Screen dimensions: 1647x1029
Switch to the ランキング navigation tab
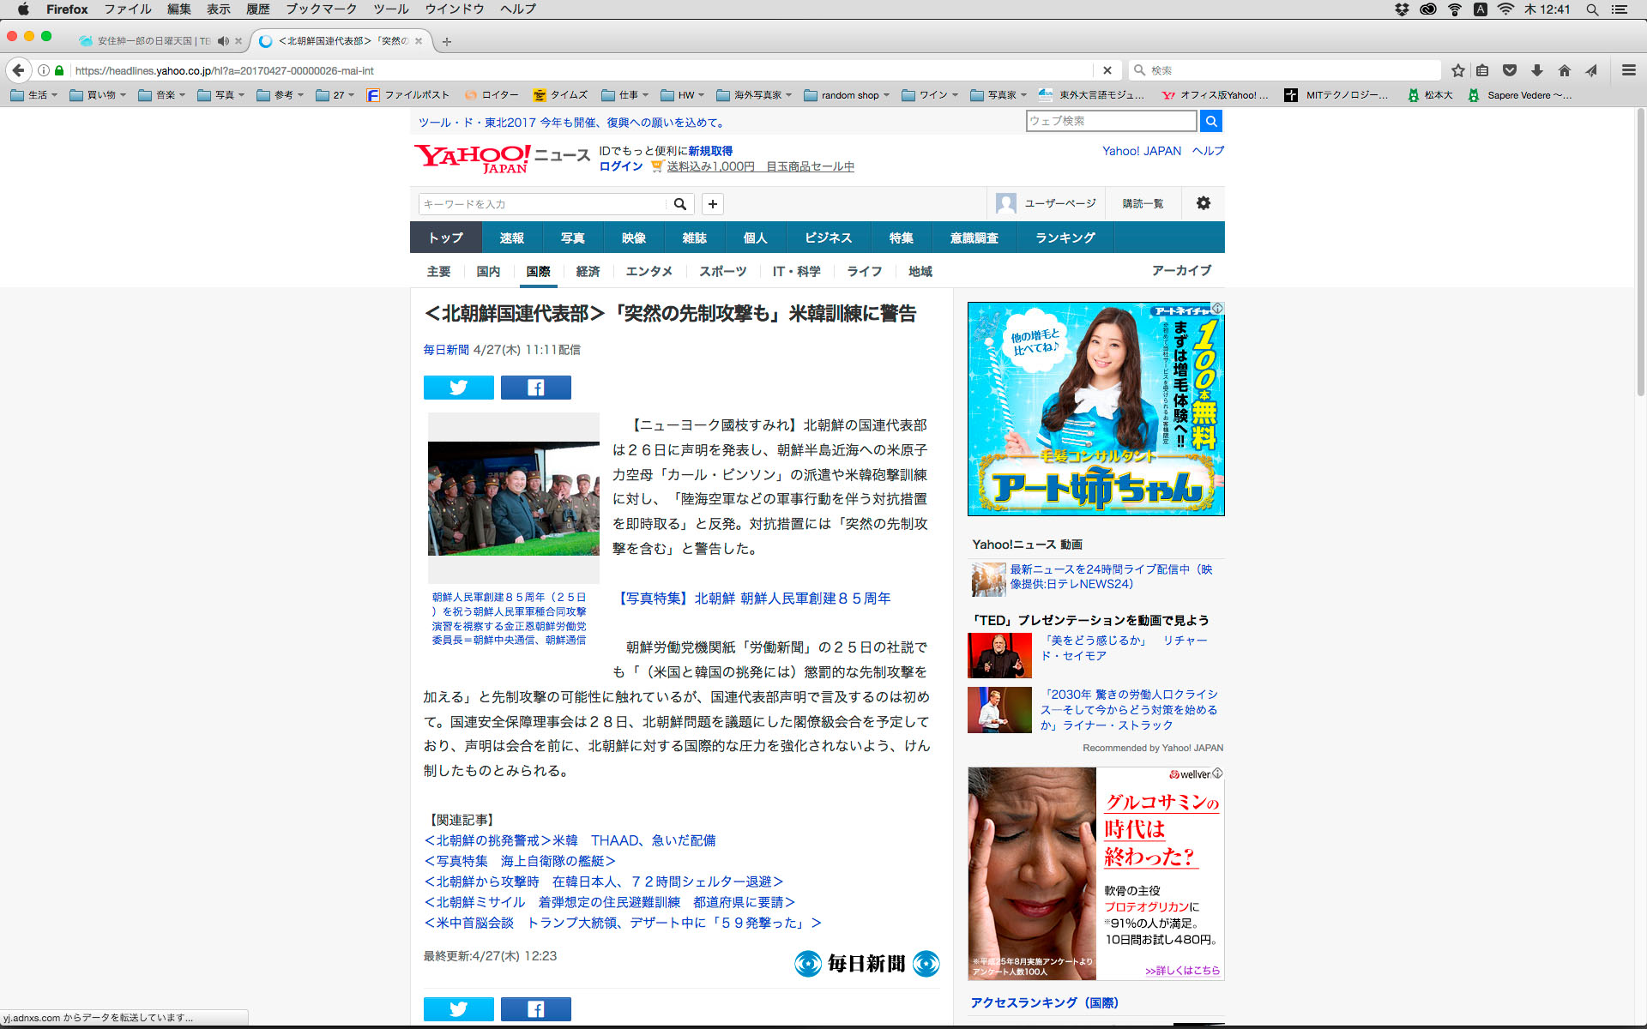(1065, 238)
